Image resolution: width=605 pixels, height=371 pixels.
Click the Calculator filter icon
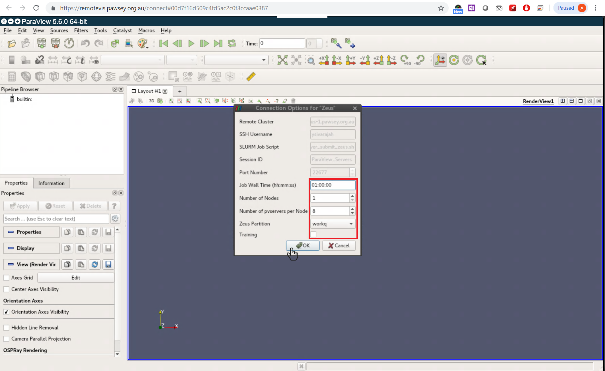[12, 77]
